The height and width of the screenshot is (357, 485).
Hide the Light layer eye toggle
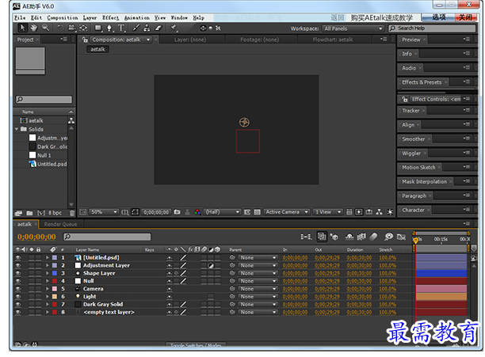point(18,297)
